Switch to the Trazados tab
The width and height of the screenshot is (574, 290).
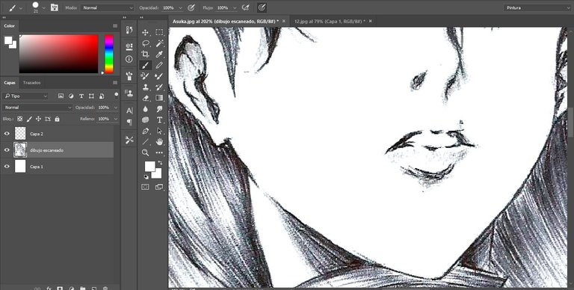[32, 83]
